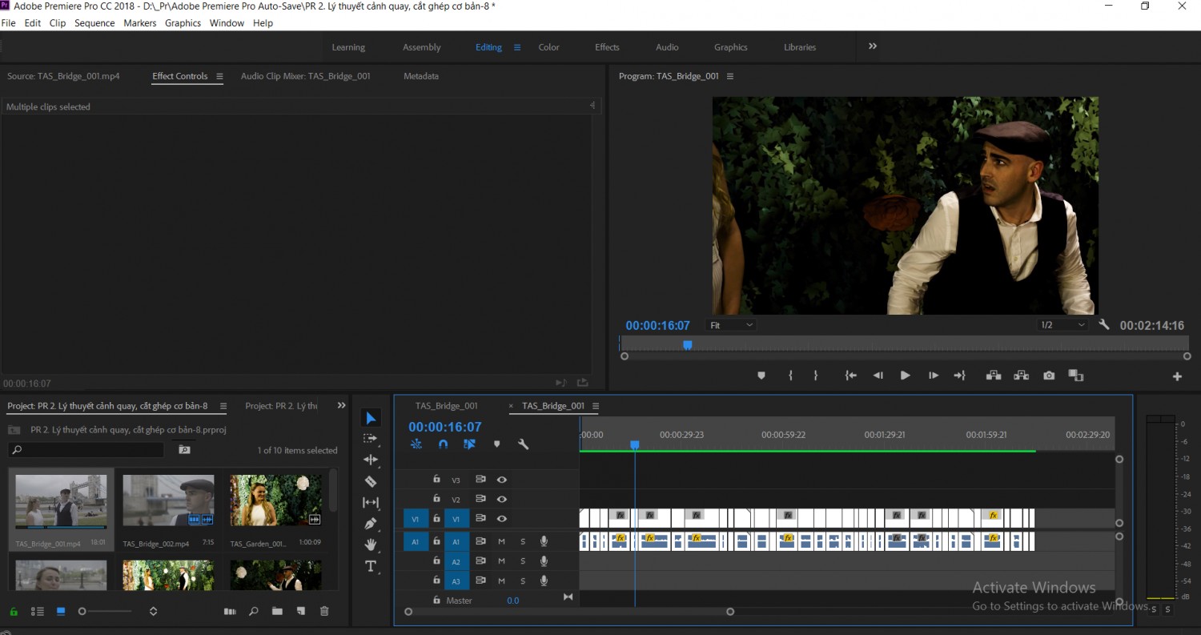Click Export Frame camera icon

tap(1049, 376)
